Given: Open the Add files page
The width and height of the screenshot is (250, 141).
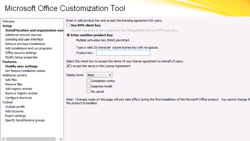Looking at the screenshot, I should [11, 80].
